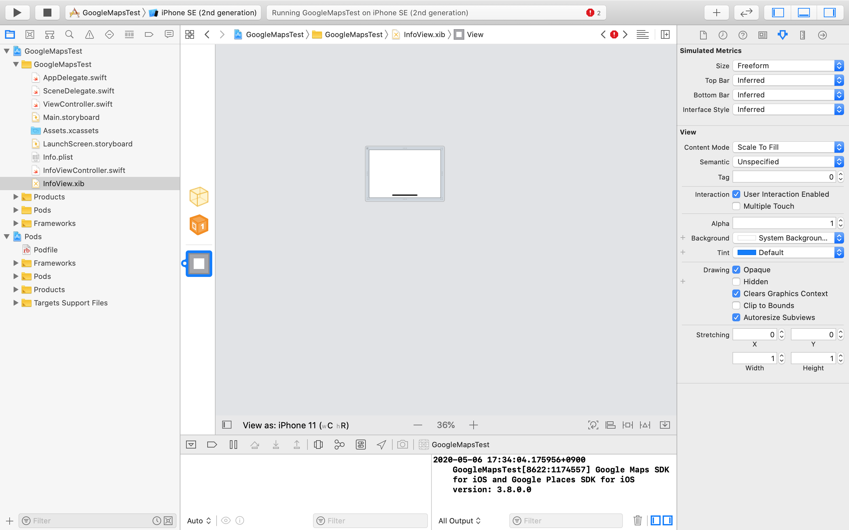Open the Assistant Editor split view icon
This screenshot has width=849, height=530.
tap(666, 34)
